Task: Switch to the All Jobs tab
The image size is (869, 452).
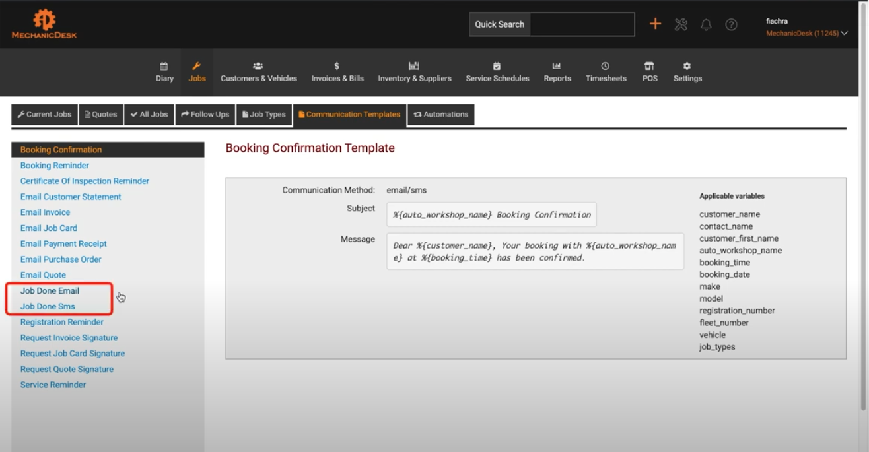Action: click(149, 114)
